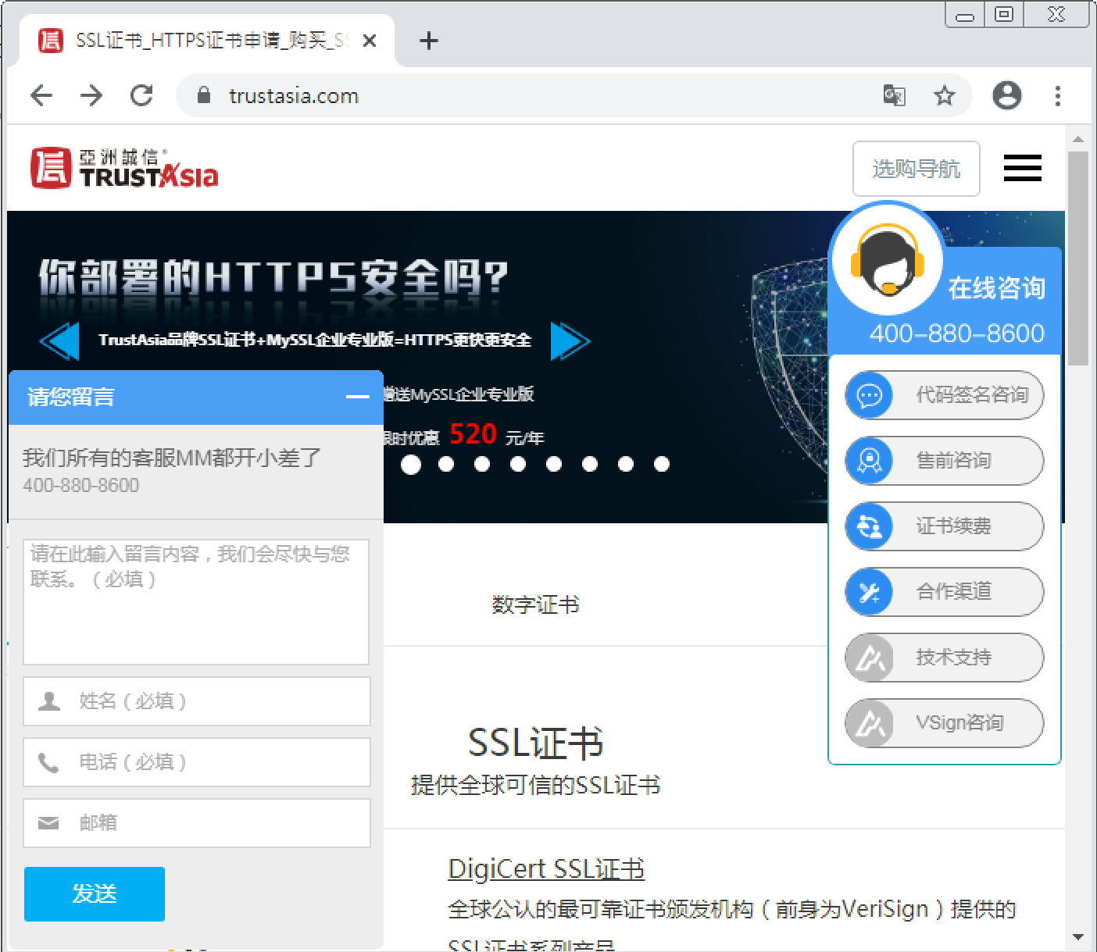This screenshot has height=952, width=1097.
Task: Click the message content textarea
Action: click(196, 601)
